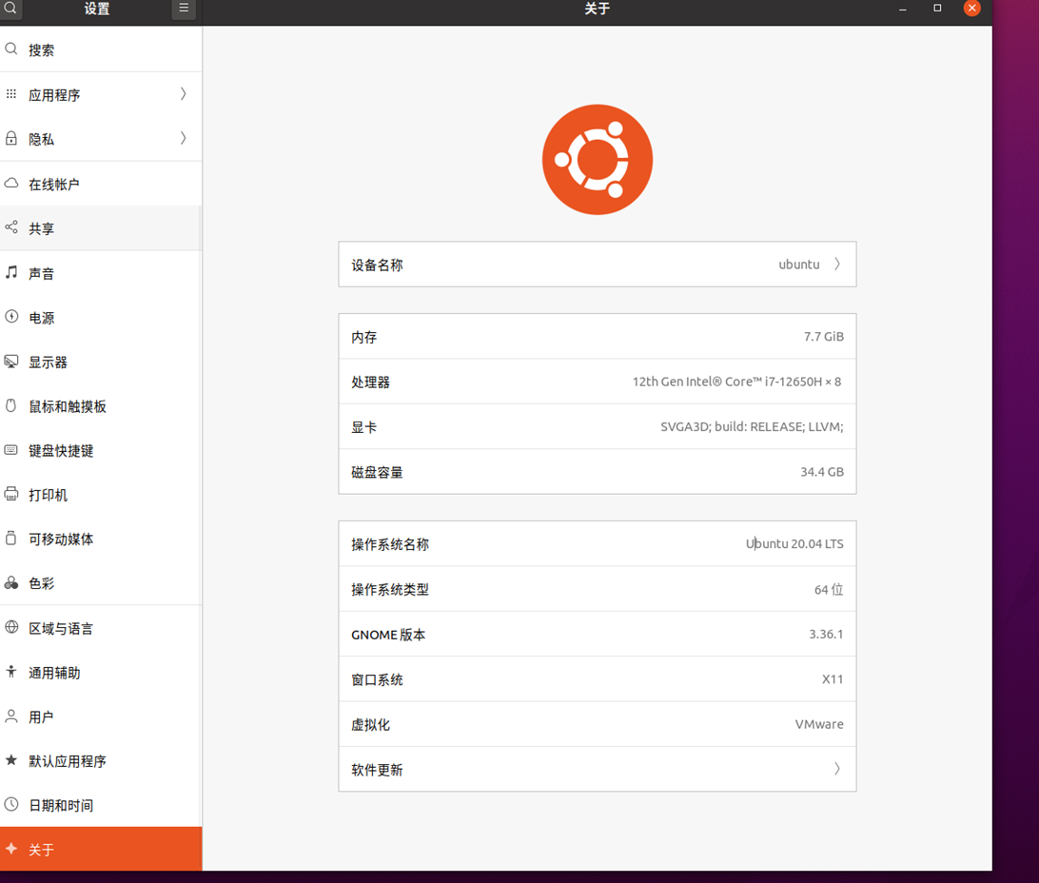Open the hamburger menu in settings header
Viewport: 1039px width, 883px height.
click(184, 9)
